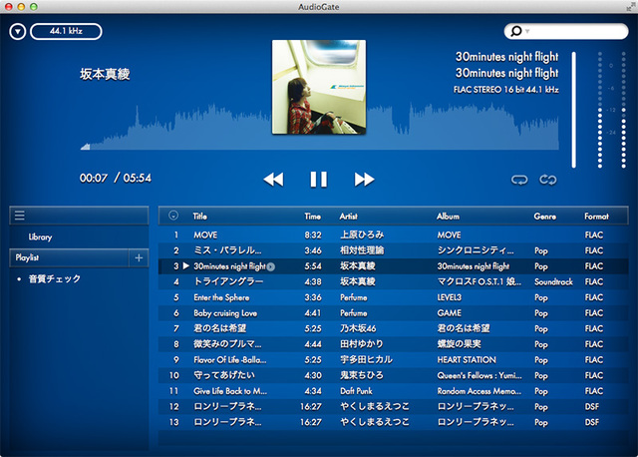Sort by the Artist column header

tap(348, 217)
